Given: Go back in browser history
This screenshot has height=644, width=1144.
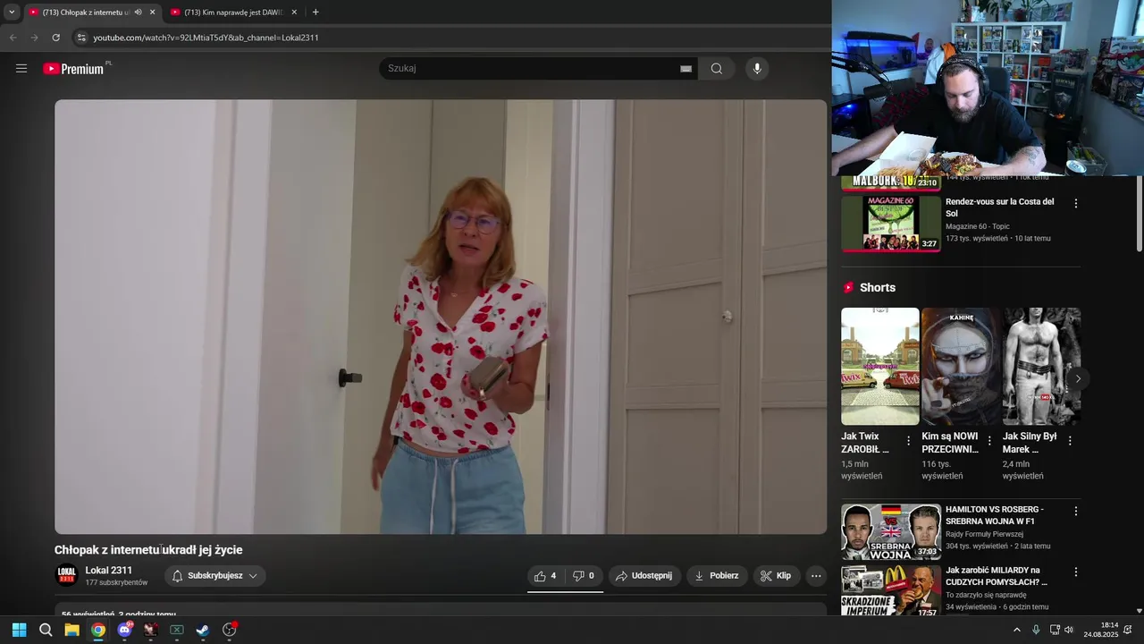Looking at the screenshot, I should click(13, 38).
